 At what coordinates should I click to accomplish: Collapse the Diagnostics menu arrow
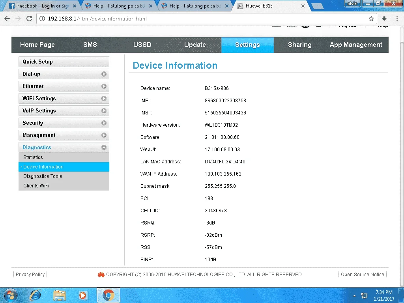click(104, 148)
